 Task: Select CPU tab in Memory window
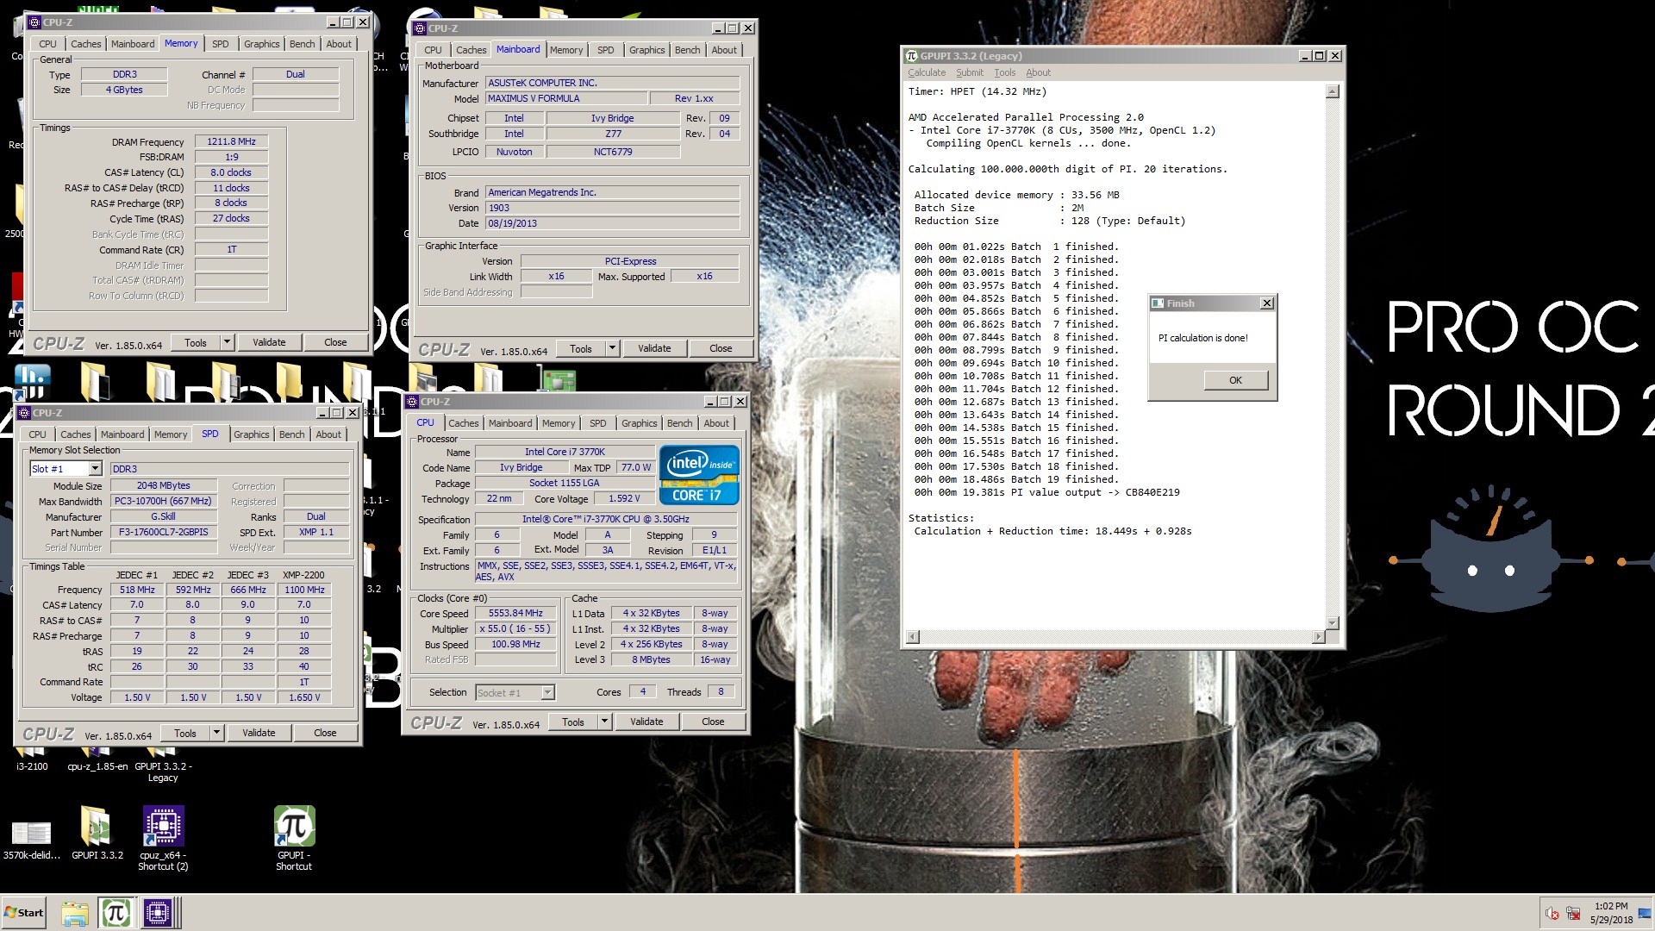(x=47, y=44)
